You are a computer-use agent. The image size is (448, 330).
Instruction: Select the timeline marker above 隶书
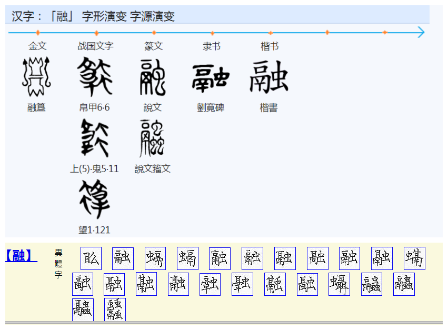pyautogui.click(x=212, y=33)
